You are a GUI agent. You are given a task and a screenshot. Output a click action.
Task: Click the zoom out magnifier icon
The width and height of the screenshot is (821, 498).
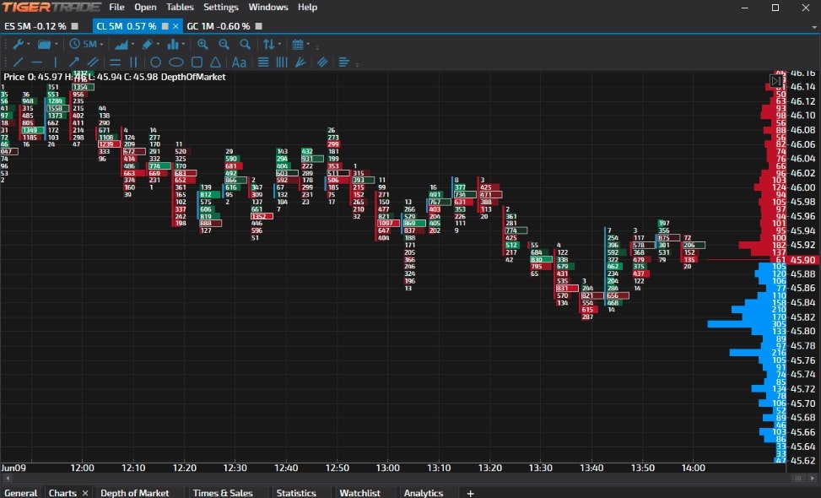click(223, 44)
